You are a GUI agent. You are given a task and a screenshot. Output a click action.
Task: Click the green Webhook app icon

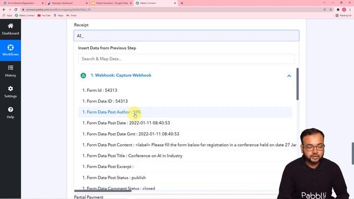click(84, 76)
